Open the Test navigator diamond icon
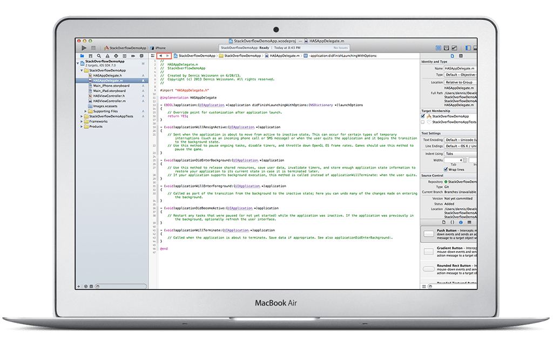Screen dimensions: 553x343 coord(116,56)
